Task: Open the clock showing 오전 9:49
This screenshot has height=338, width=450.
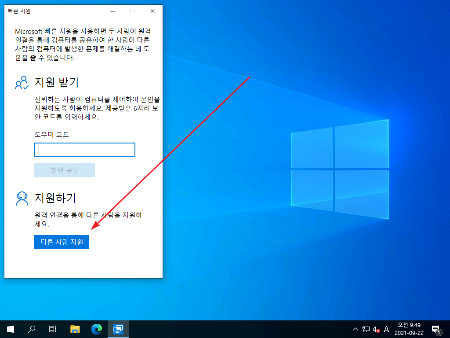Action: click(x=409, y=329)
